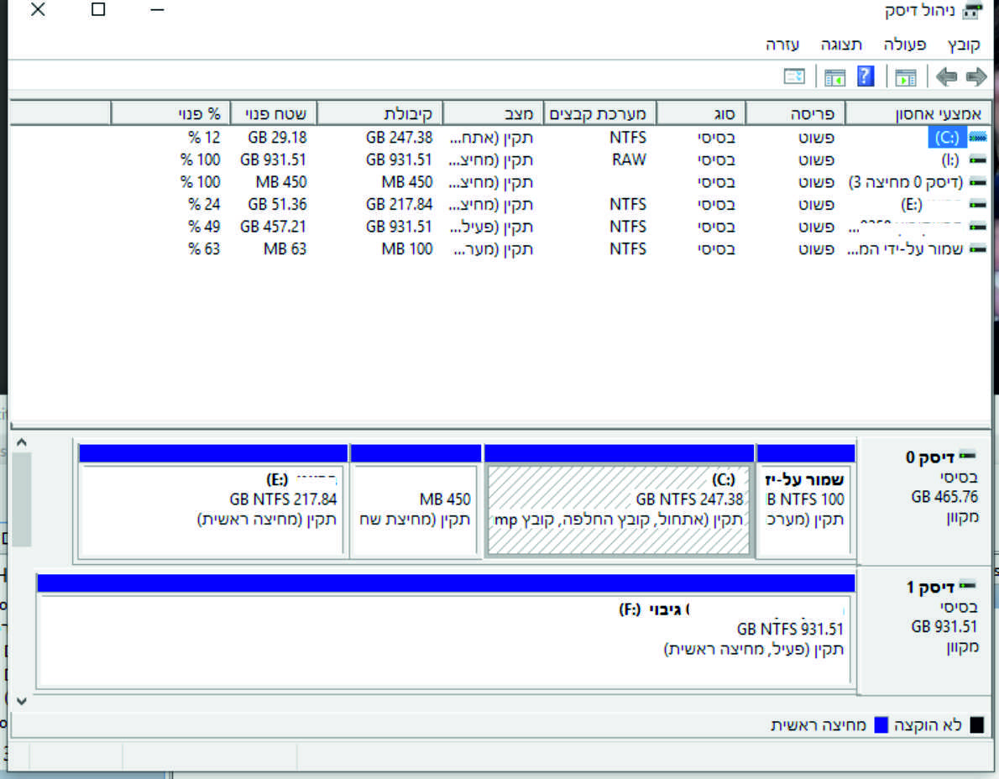This screenshot has height=779, width=999.
Task: Click the disk icon next to דיסק 0
Action: coord(967,455)
